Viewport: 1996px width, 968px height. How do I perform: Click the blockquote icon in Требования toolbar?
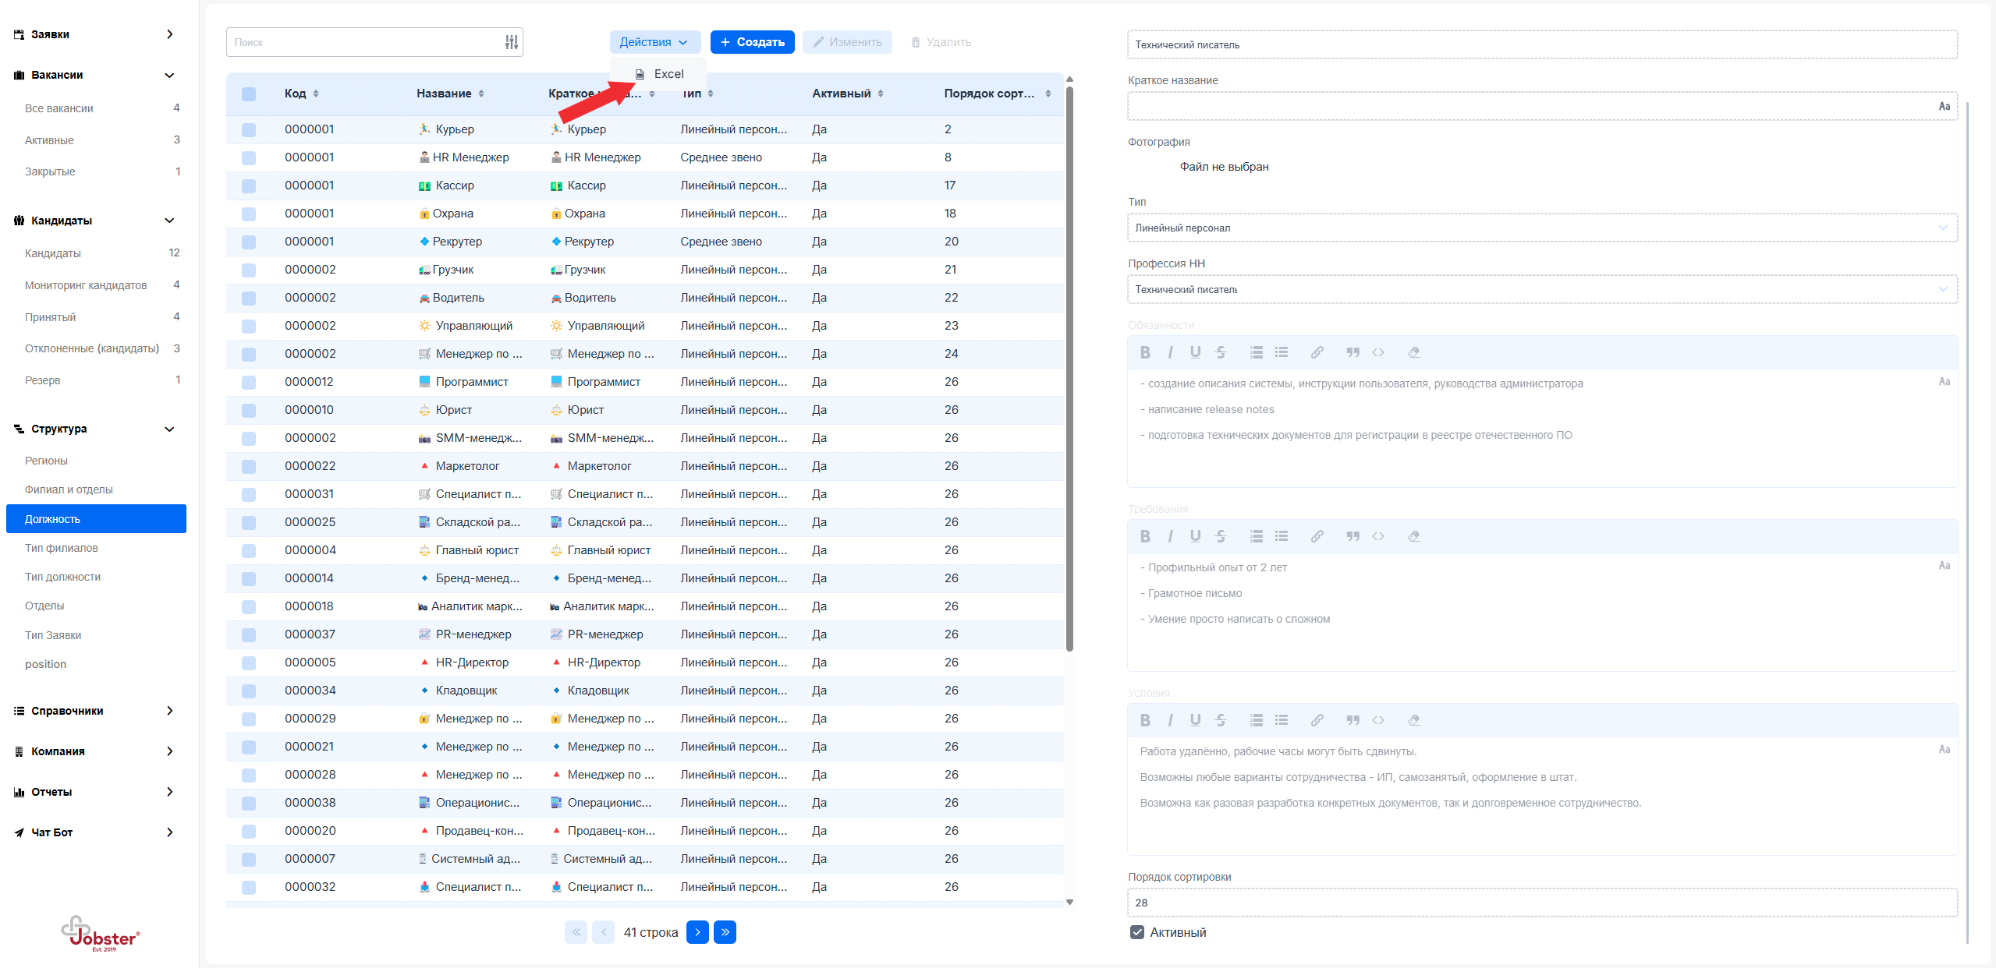pyautogui.click(x=1353, y=536)
